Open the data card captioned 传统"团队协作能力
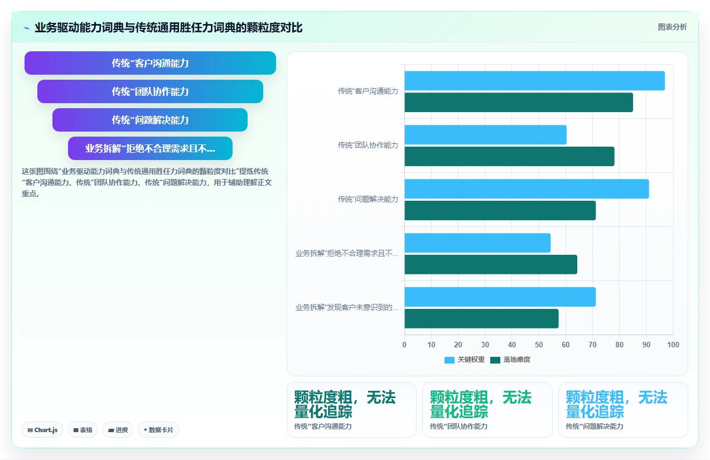The image size is (710, 460). (x=487, y=410)
